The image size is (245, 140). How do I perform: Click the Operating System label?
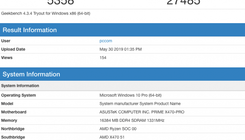[x=18, y=95]
